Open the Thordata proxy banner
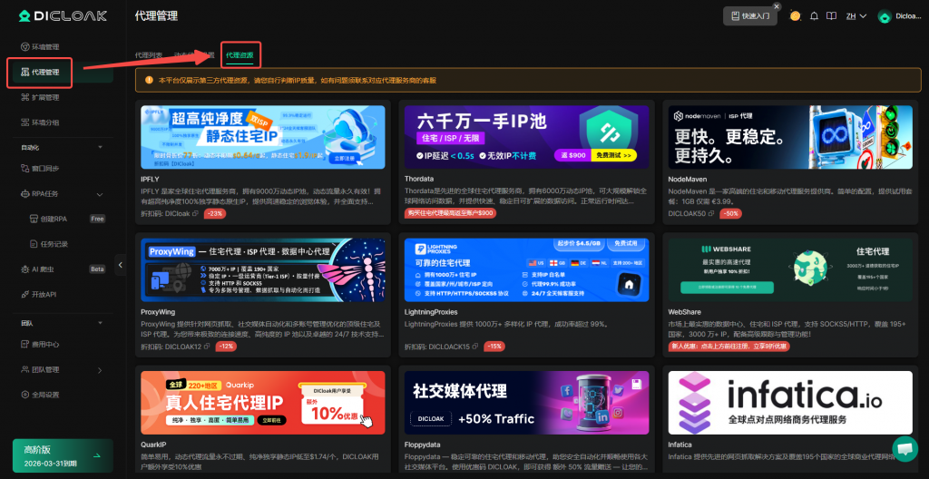929x479 pixels. coord(525,137)
